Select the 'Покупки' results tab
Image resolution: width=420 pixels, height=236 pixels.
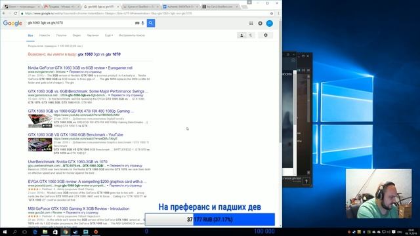point(61,35)
